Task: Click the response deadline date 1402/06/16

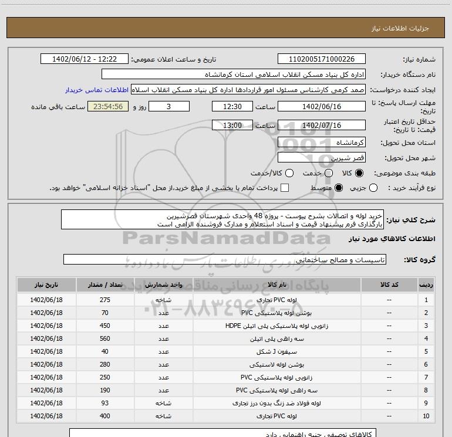Action: point(322,107)
